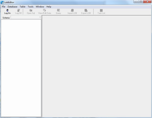This screenshot has width=152, height=118.
Task: Select the Log Off toolbar icon
Action: click(19, 11)
